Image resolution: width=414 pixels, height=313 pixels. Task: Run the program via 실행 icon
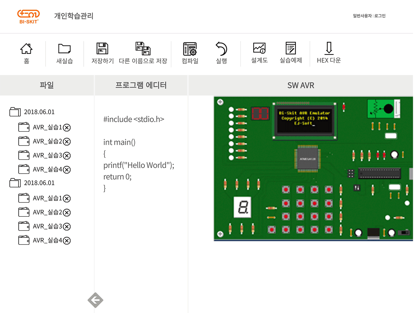tap(221, 53)
